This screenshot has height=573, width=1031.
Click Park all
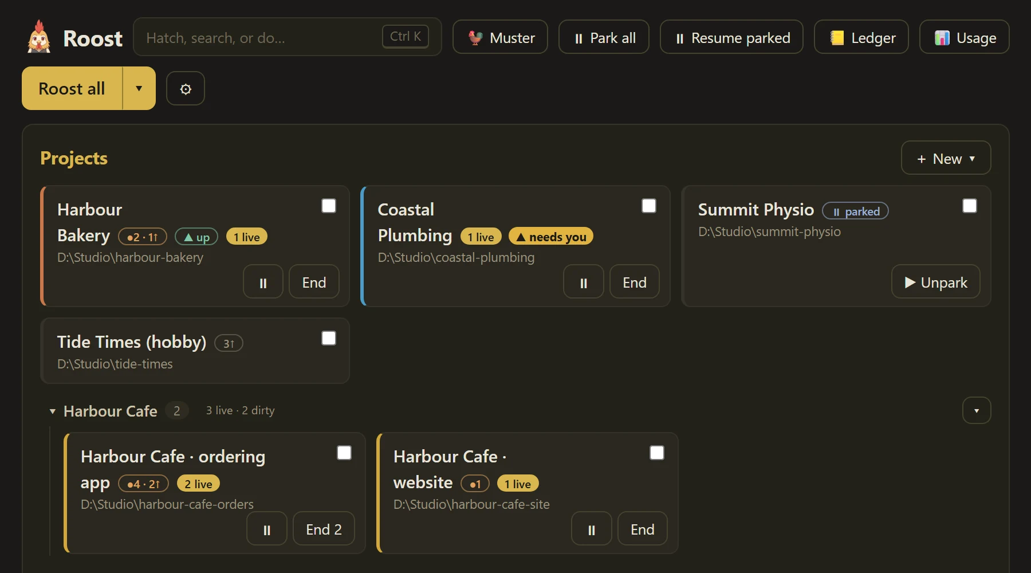coord(604,37)
